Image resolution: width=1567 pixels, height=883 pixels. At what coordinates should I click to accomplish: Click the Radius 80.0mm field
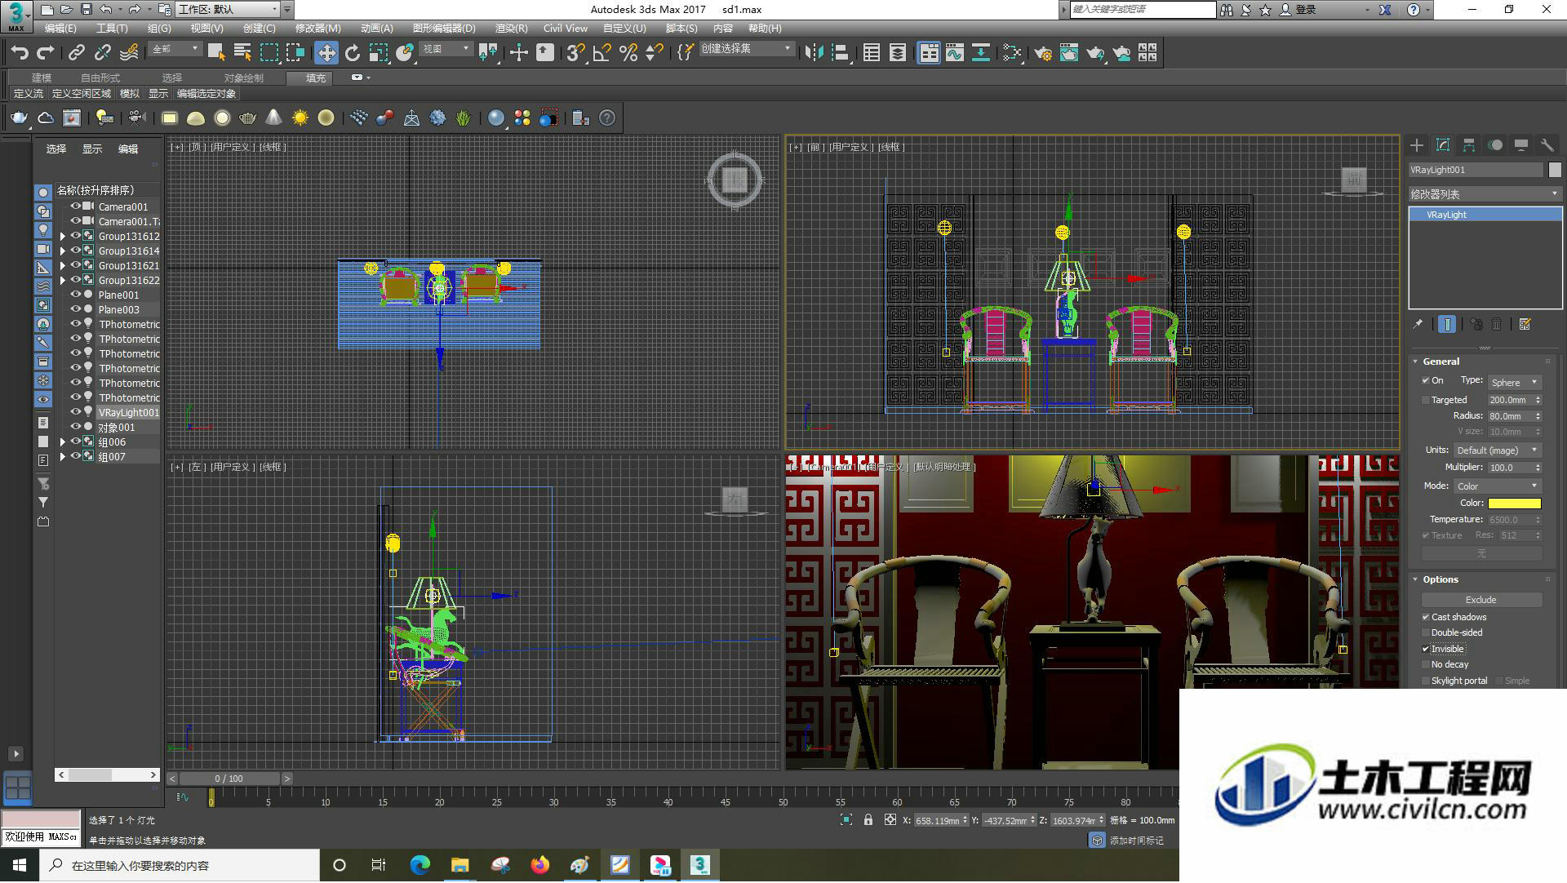1510,416
